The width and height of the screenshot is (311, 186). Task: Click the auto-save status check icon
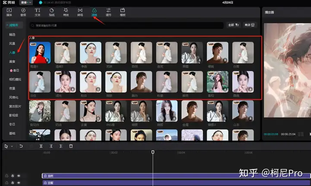pyautogui.click(x=41, y=3)
